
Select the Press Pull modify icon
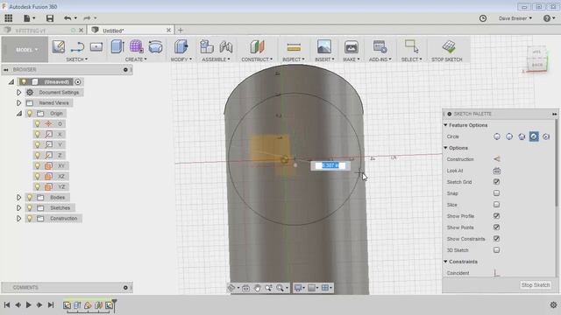pyautogui.click(x=181, y=46)
